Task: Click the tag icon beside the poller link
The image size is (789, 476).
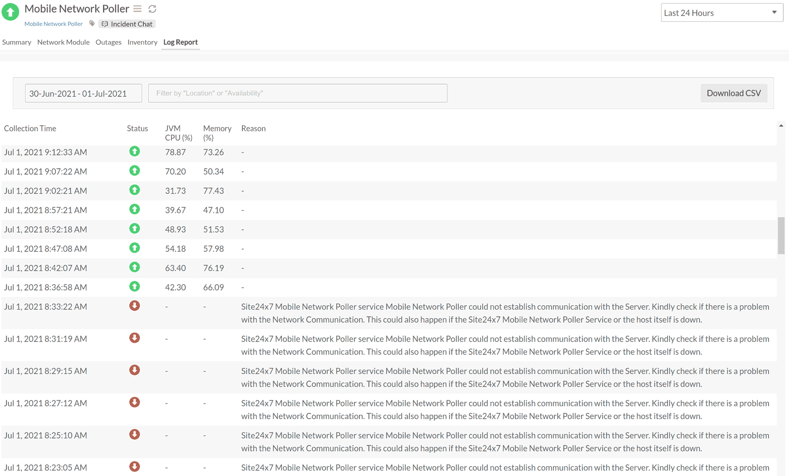Action: tap(92, 24)
